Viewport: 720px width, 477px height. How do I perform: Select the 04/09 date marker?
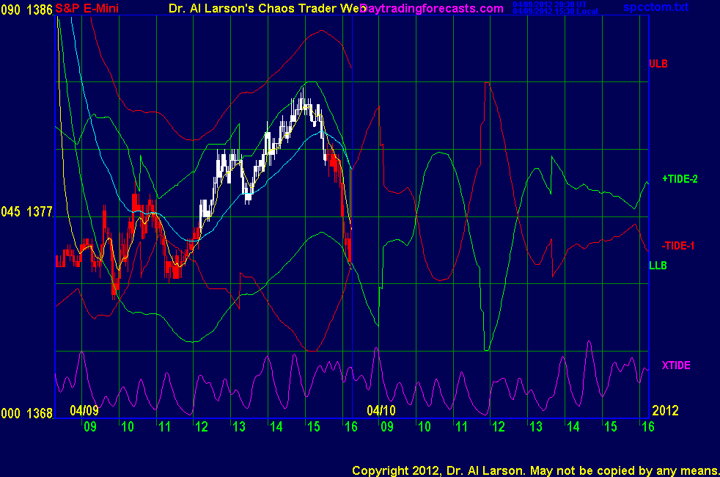coord(84,409)
